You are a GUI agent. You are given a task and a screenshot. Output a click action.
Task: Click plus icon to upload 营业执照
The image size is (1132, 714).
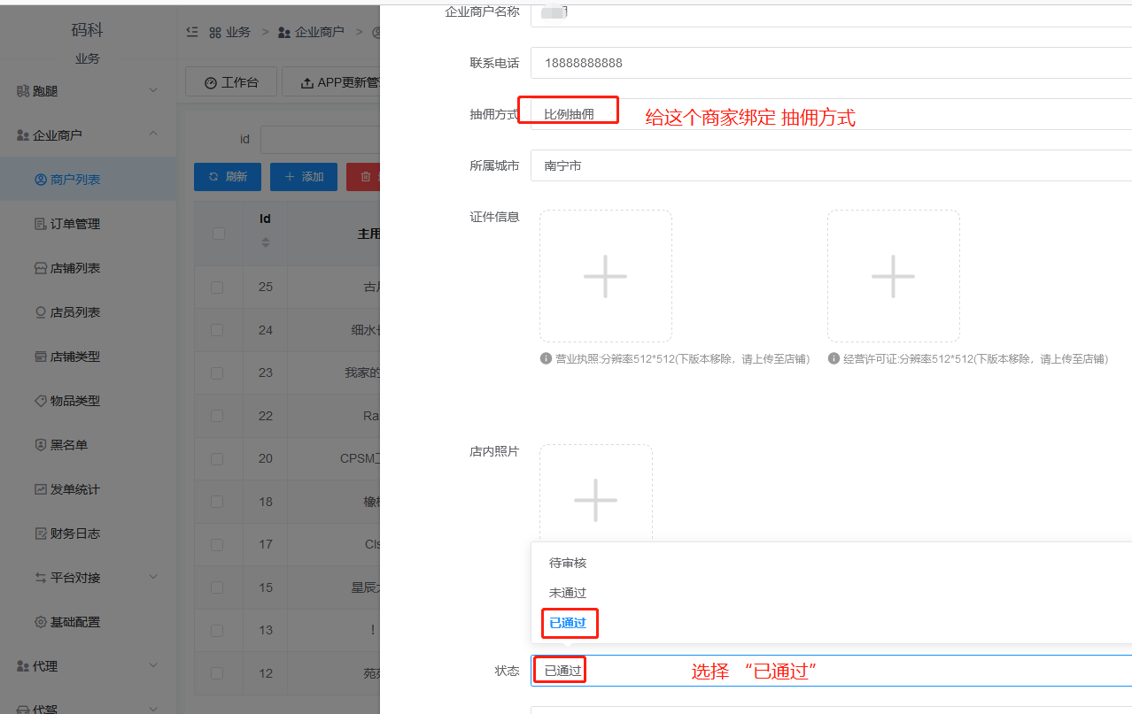point(605,276)
